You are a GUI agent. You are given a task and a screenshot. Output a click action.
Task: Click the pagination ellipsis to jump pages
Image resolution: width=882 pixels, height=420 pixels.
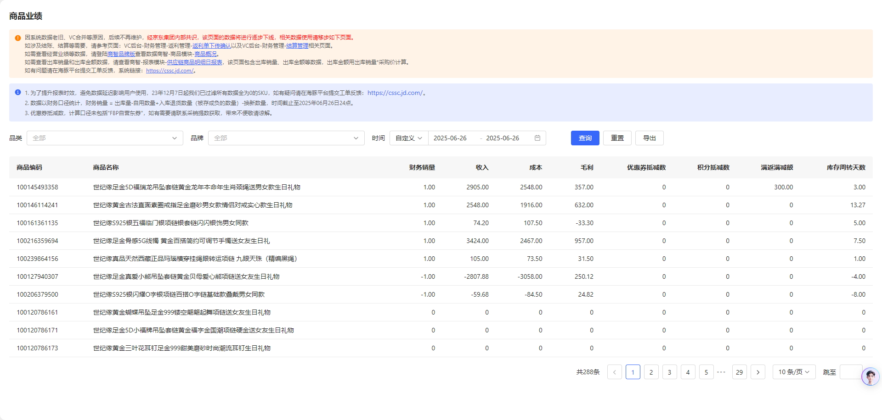pos(721,372)
